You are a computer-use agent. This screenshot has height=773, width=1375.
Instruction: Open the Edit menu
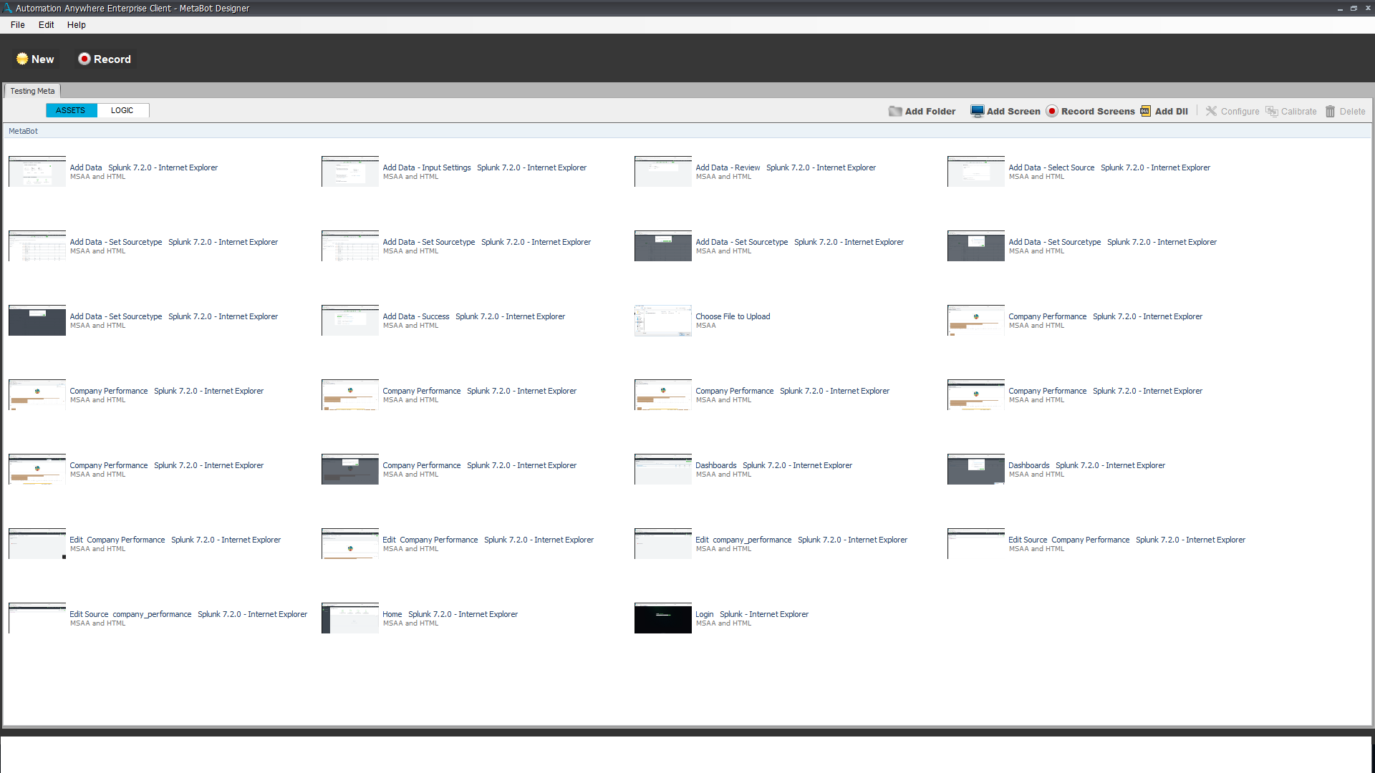pos(47,24)
